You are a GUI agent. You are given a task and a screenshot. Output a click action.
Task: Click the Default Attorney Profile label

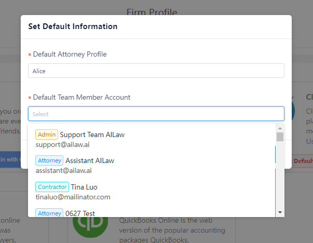pyautogui.click(x=70, y=54)
